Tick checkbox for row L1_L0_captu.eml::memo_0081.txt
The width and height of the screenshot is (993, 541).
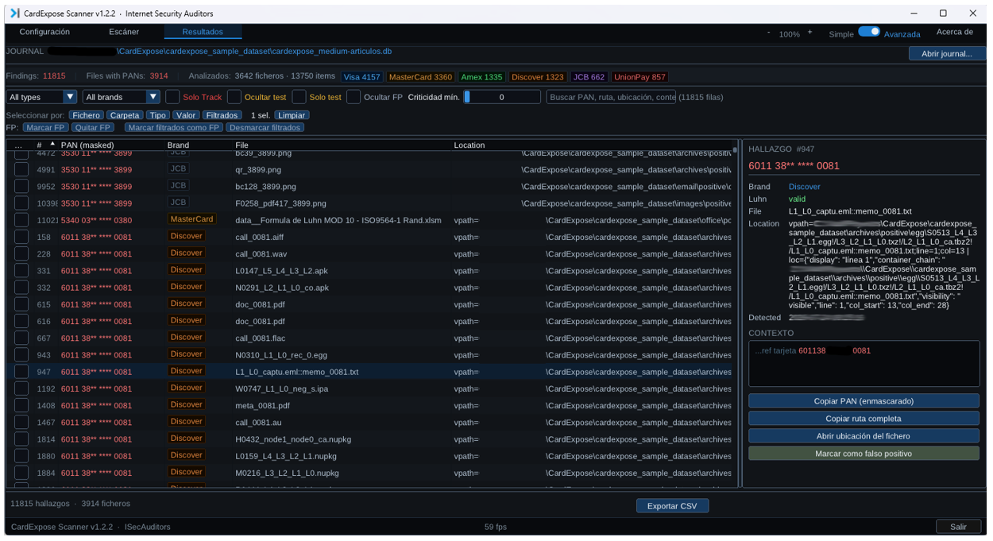tap(21, 372)
